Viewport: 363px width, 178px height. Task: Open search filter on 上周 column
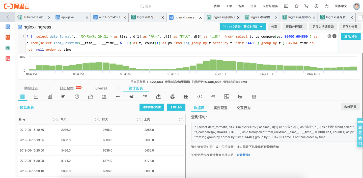[182, 120]
